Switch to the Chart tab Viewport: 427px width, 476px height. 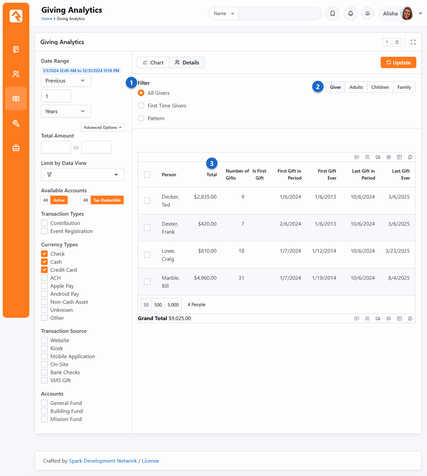coord(153,62)
